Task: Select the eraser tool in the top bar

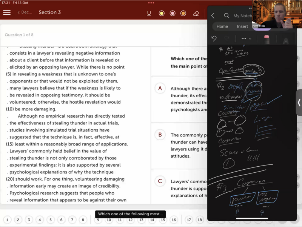Action: (196, 13)
